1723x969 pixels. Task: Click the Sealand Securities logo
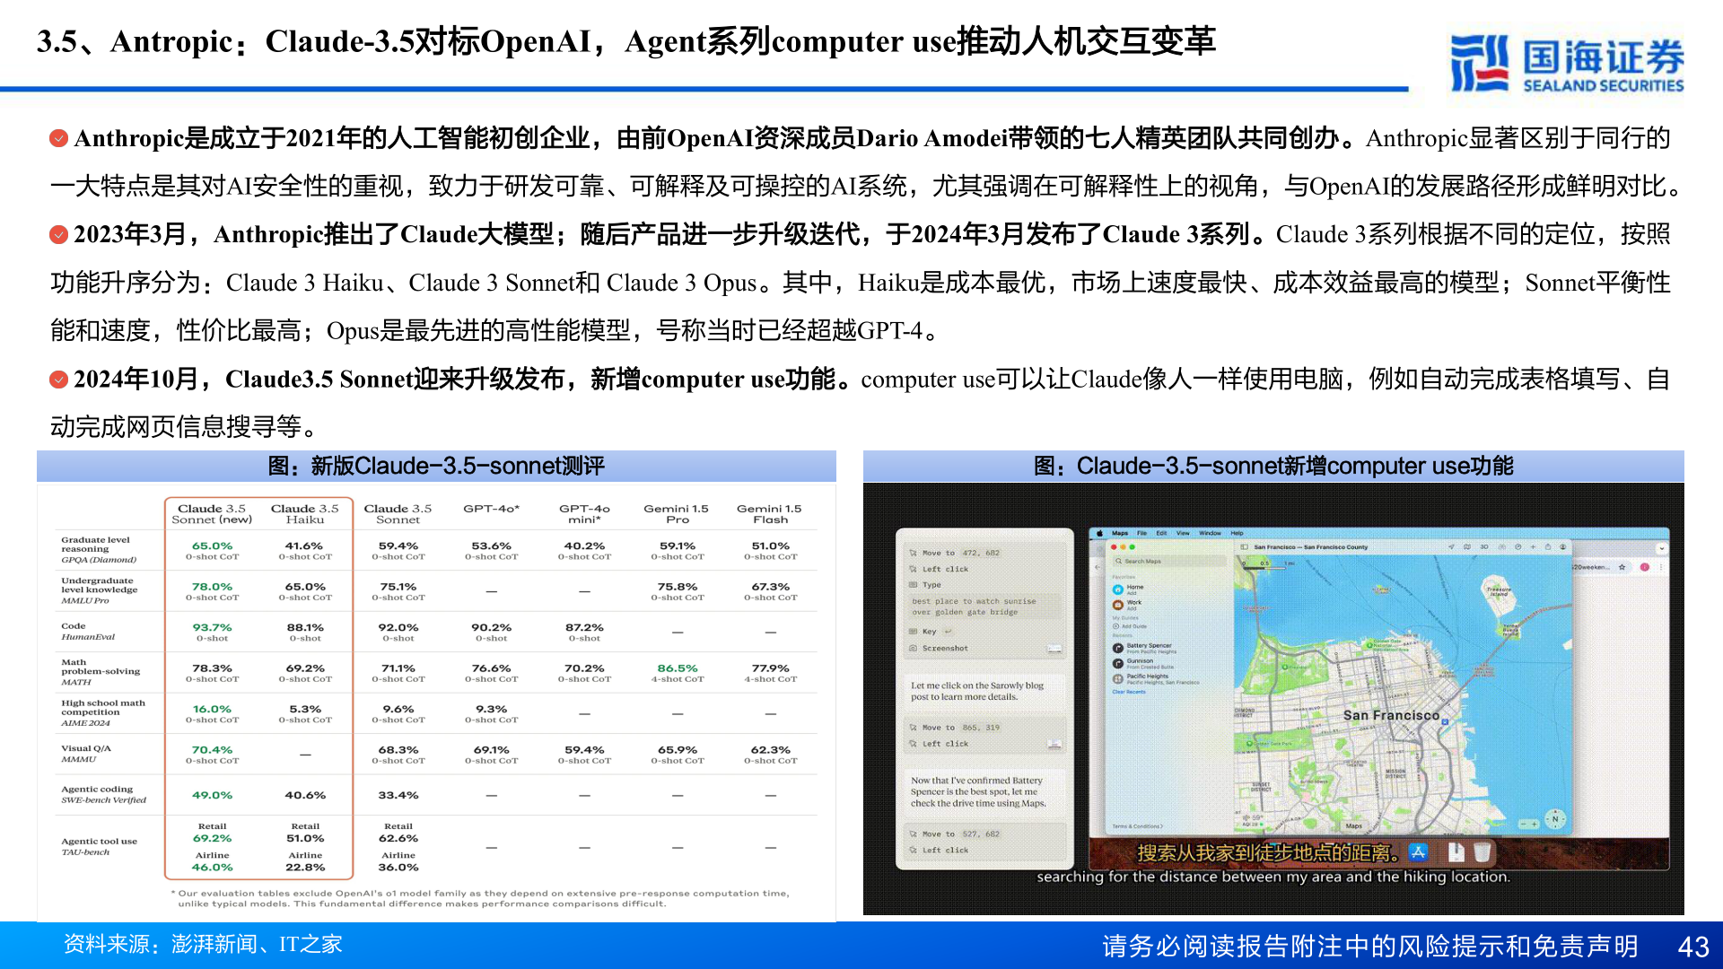point(1567,63)
